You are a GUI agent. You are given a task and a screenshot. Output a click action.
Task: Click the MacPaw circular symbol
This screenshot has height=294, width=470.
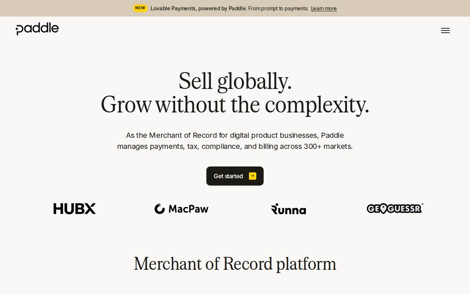tap(160, 208)
